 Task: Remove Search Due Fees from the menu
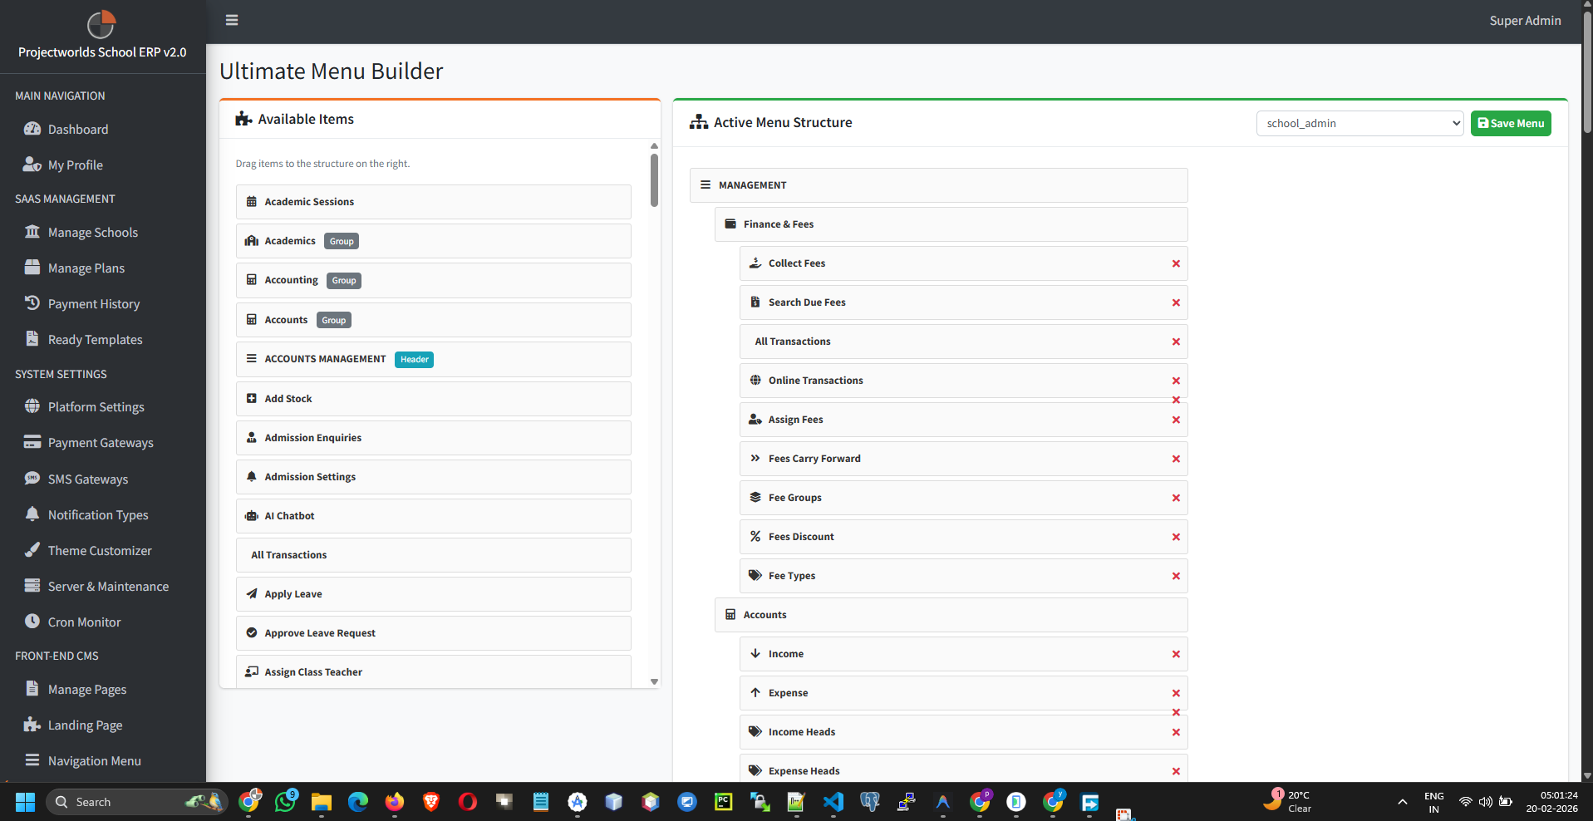point(1176,302)
